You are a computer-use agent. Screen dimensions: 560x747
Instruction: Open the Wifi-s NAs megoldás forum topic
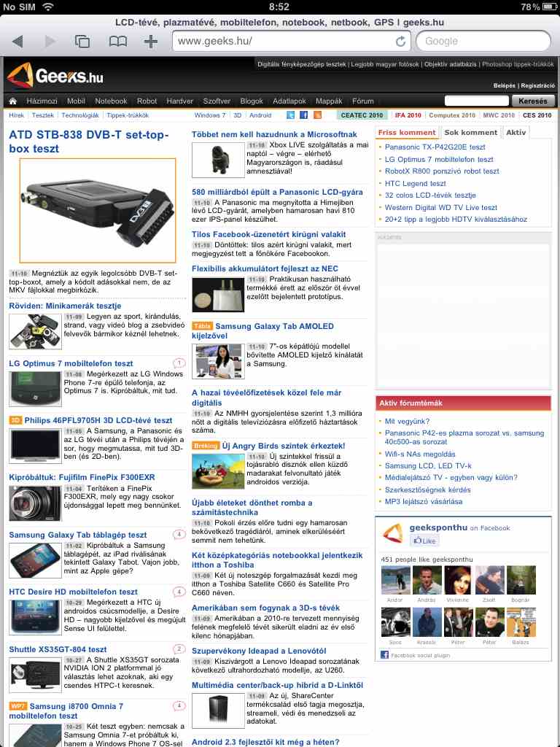420,454
